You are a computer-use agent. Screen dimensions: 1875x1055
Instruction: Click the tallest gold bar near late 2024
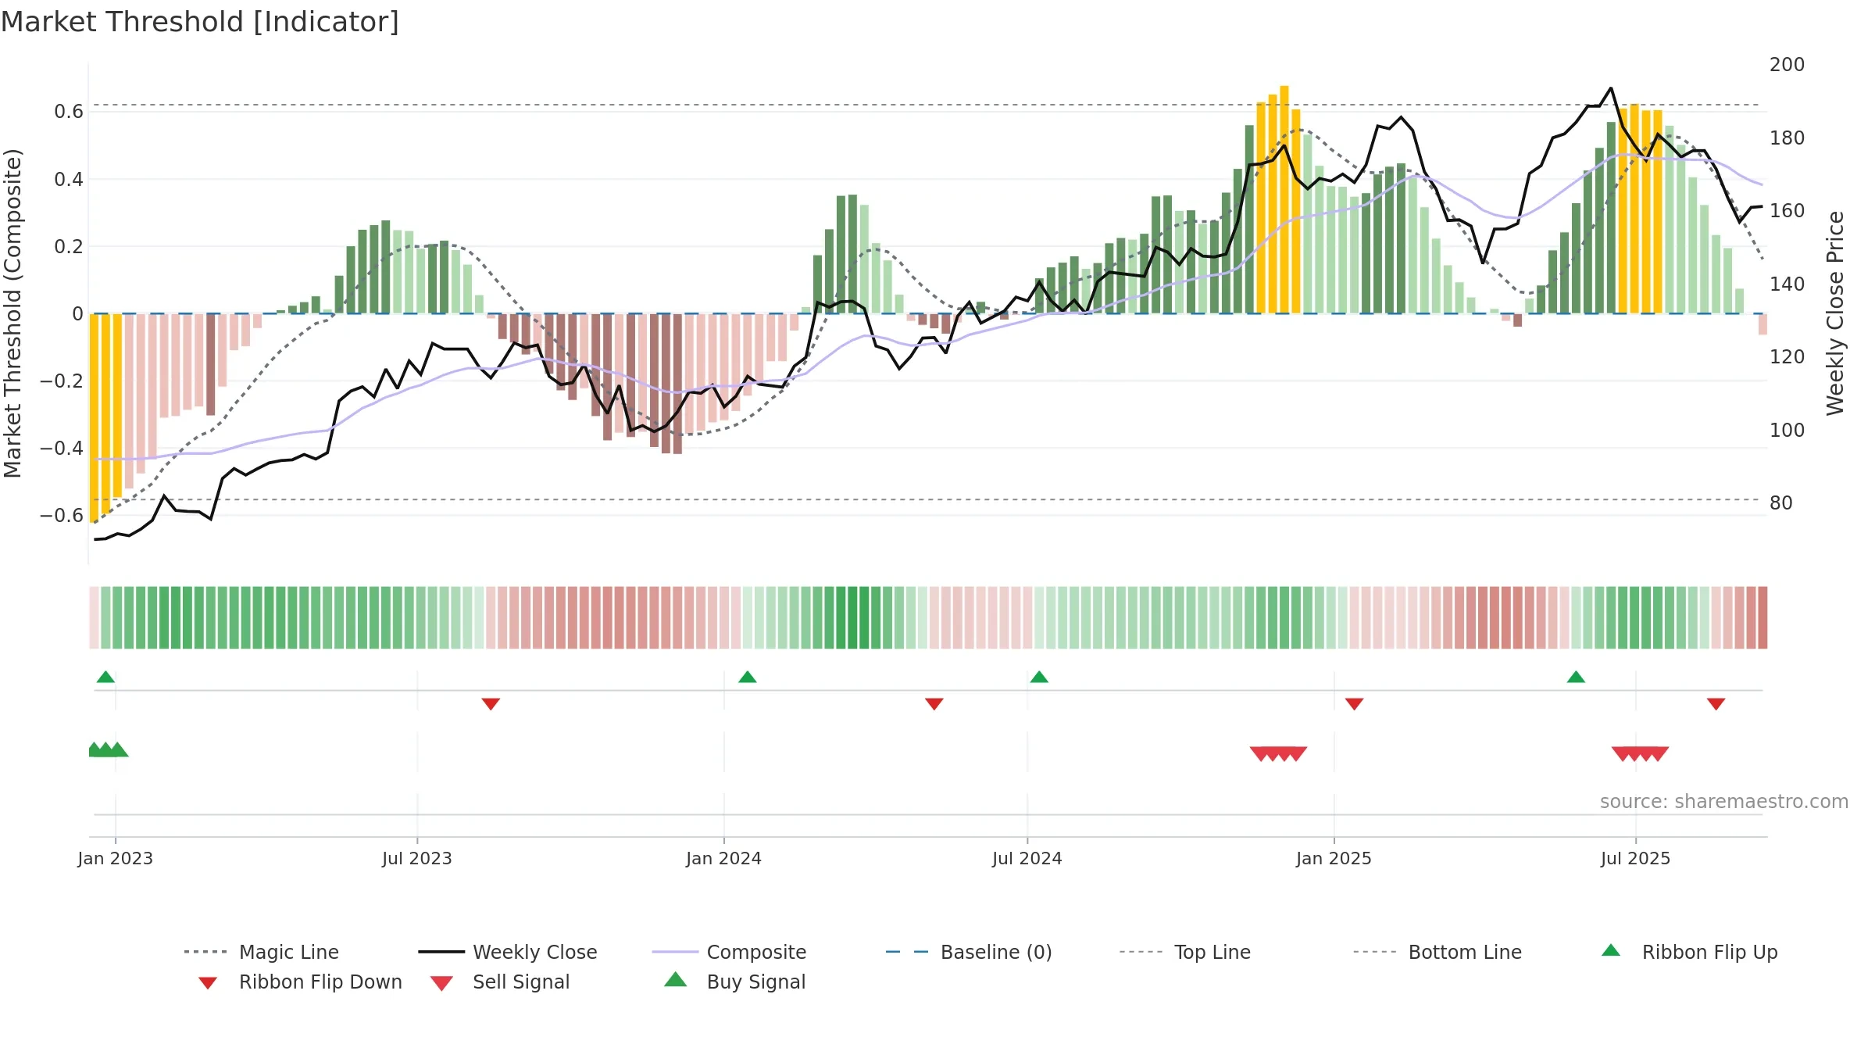[1284, 199]
